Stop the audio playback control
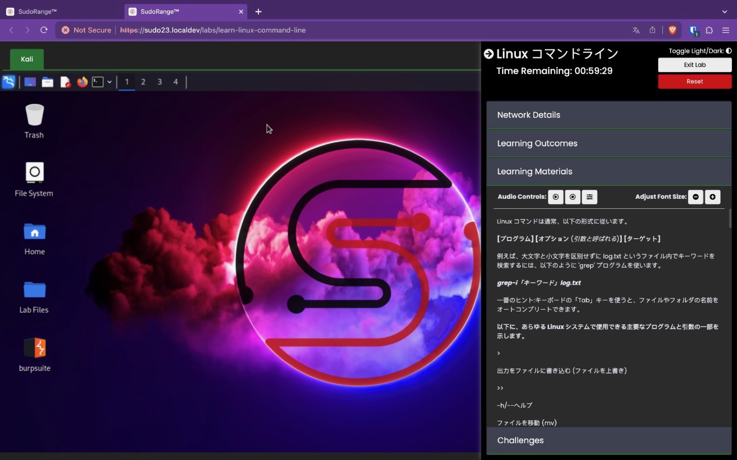Image resolution: width=737 pixels, height=460 pixels. (573, 197)
